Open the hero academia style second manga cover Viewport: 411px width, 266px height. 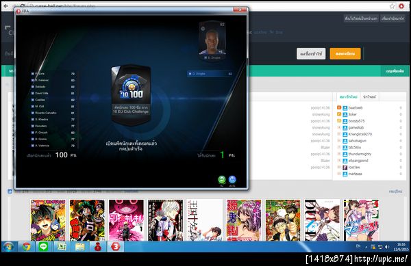pos(87,220)
